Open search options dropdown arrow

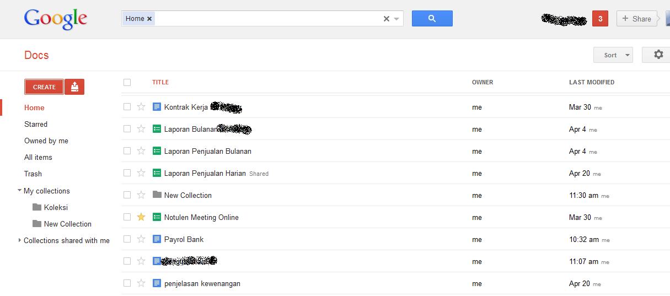point(396,19)
